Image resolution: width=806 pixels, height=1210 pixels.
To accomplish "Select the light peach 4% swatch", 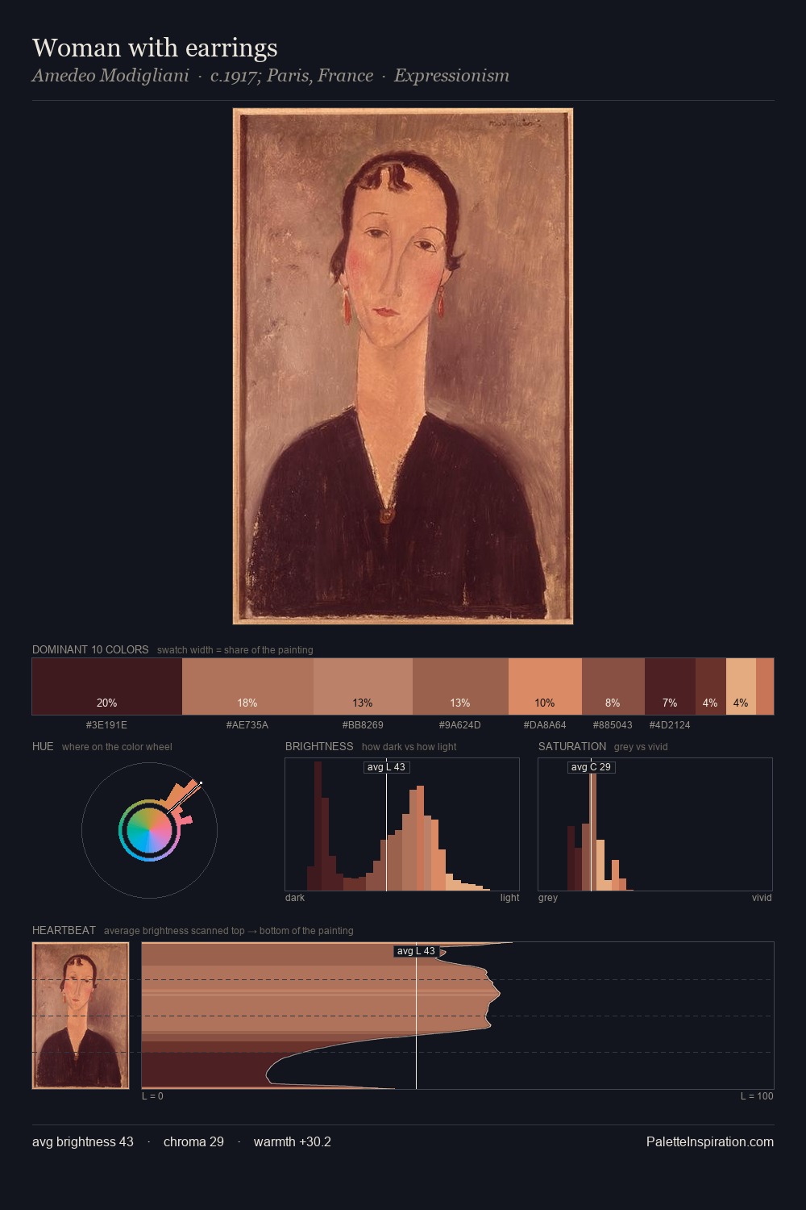I will click(x=741, y=686).
